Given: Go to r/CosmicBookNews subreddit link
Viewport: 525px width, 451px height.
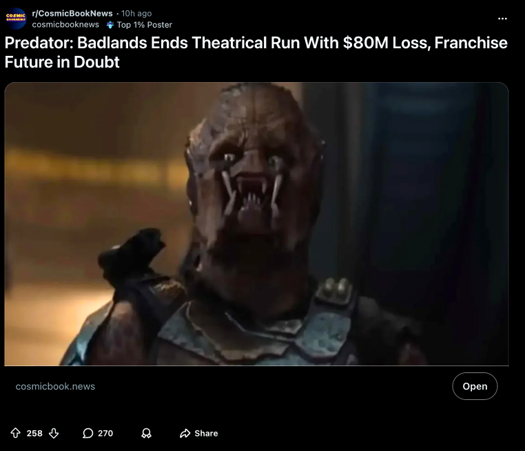Looking at the screenshot, I should tap(72, 13).
